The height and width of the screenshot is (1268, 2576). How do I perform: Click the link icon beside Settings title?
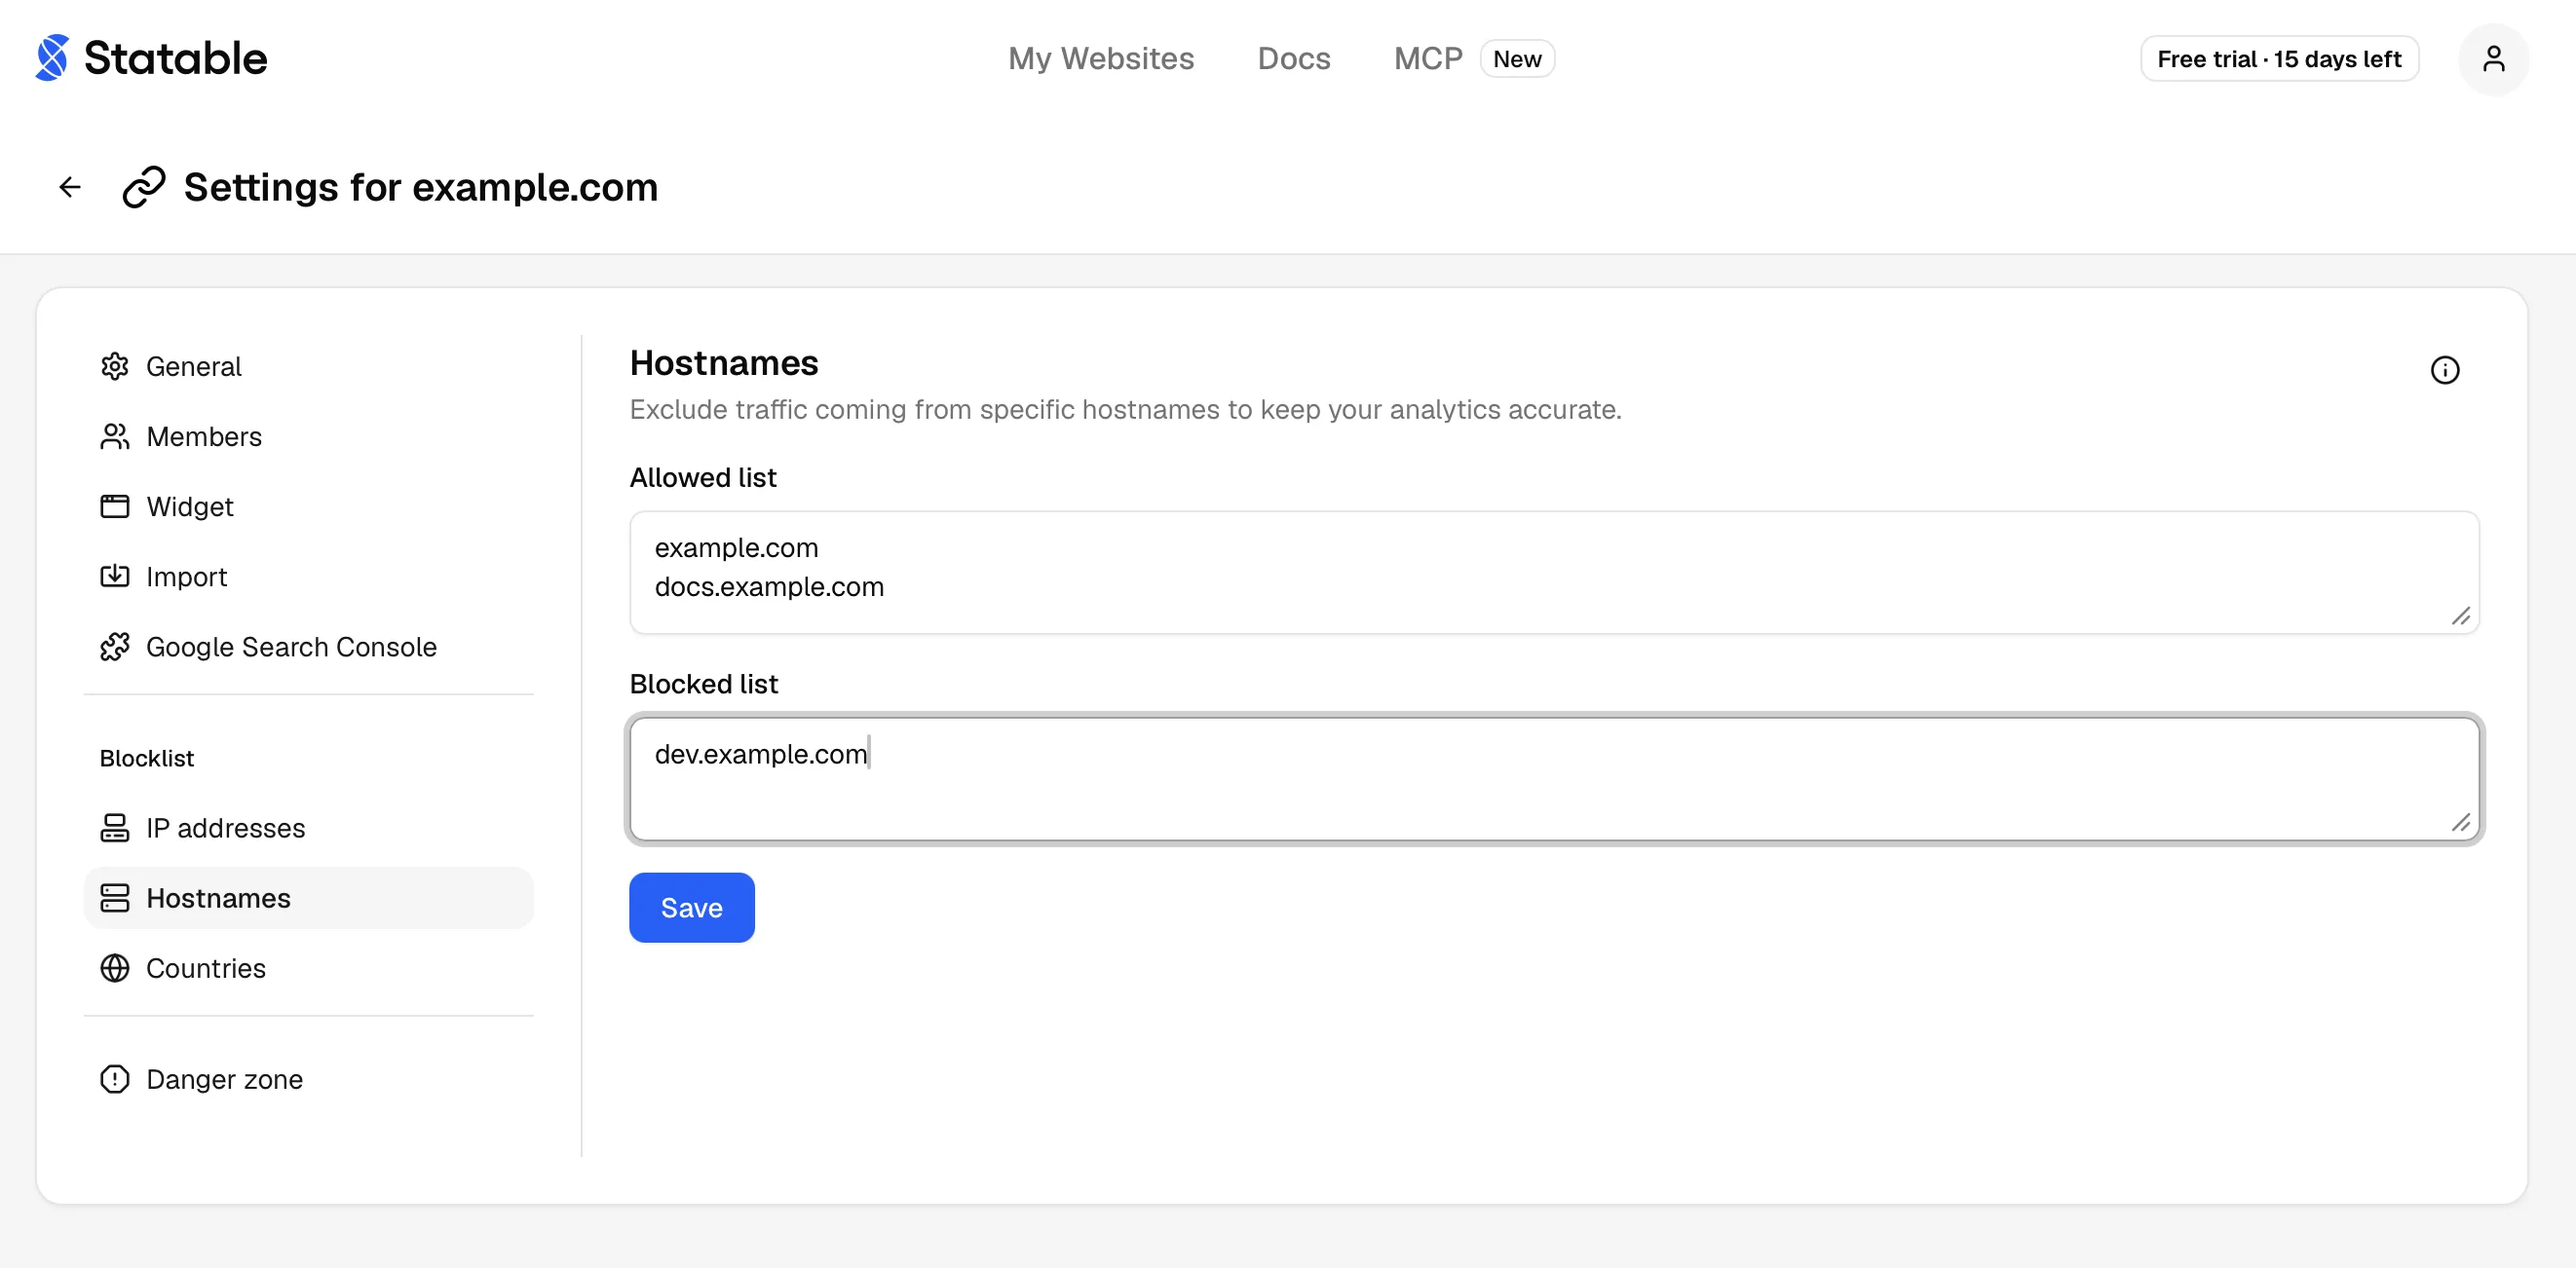pos(143,187)
